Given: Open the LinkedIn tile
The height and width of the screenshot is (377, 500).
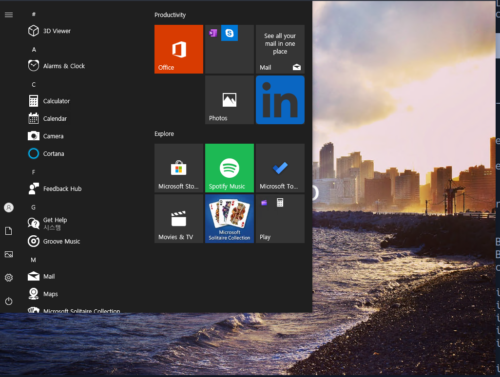Looking at the screenshot, I should coord(280,100).
